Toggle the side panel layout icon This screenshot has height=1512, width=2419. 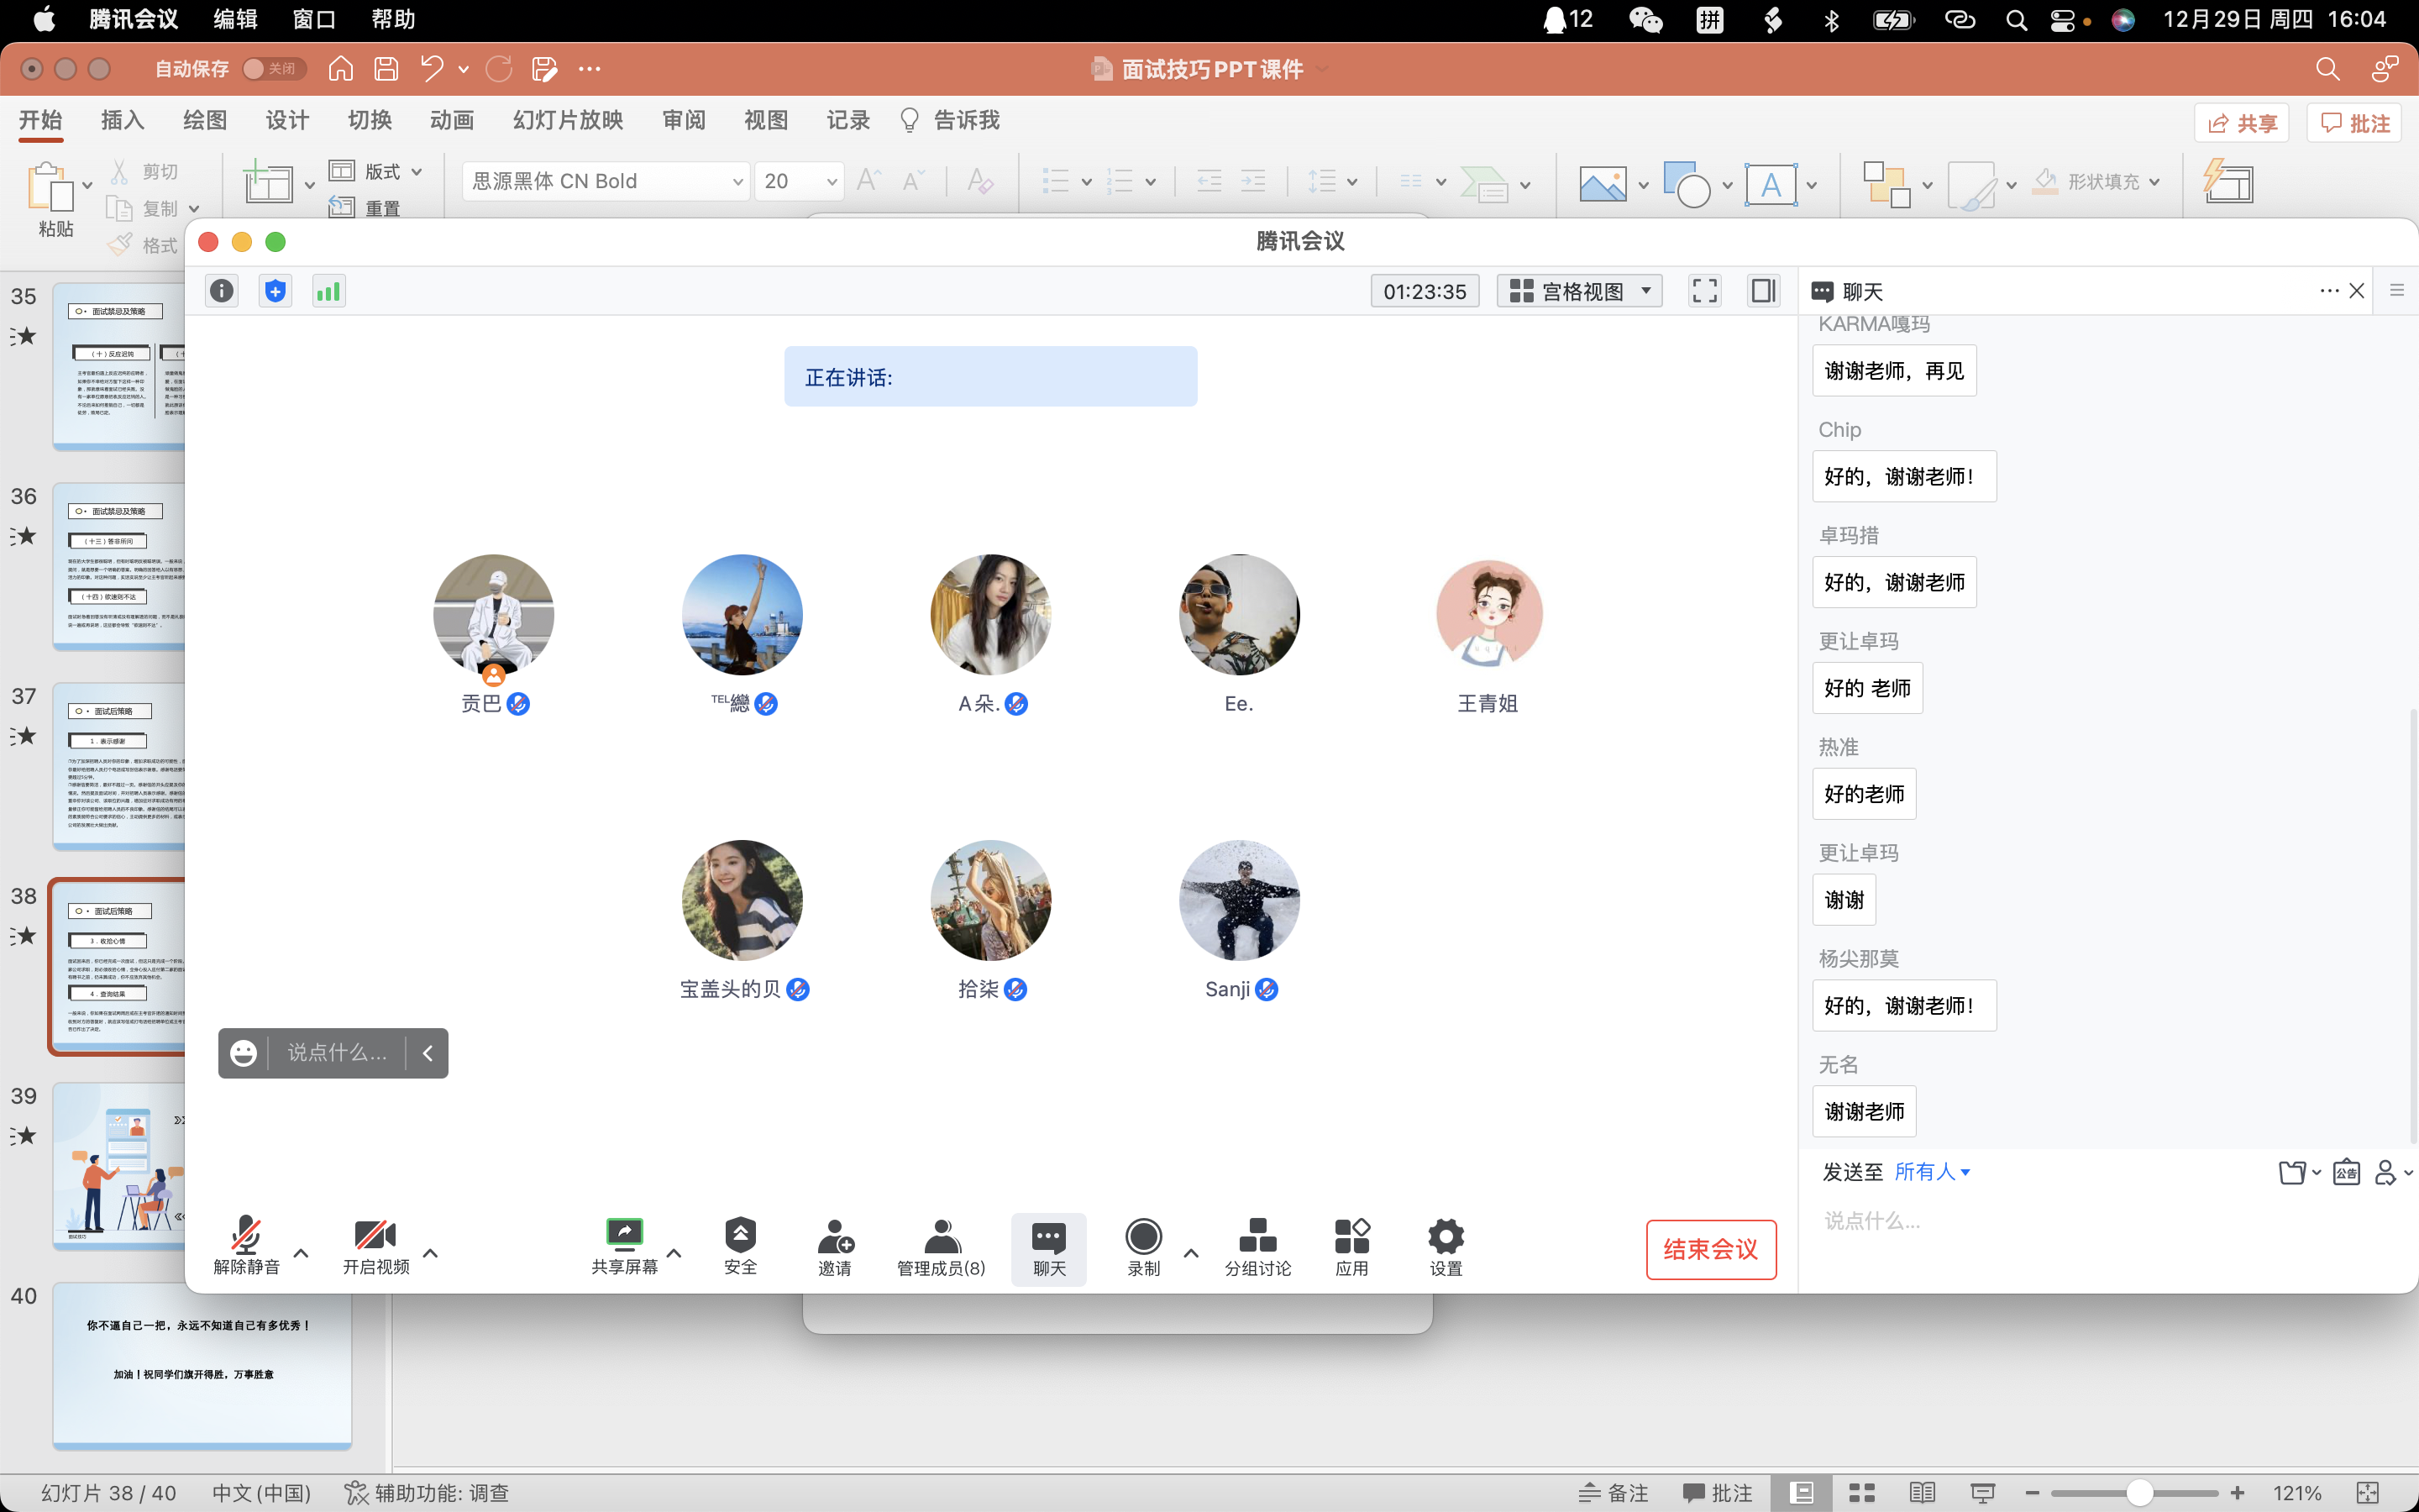(x=1763, y=291)
